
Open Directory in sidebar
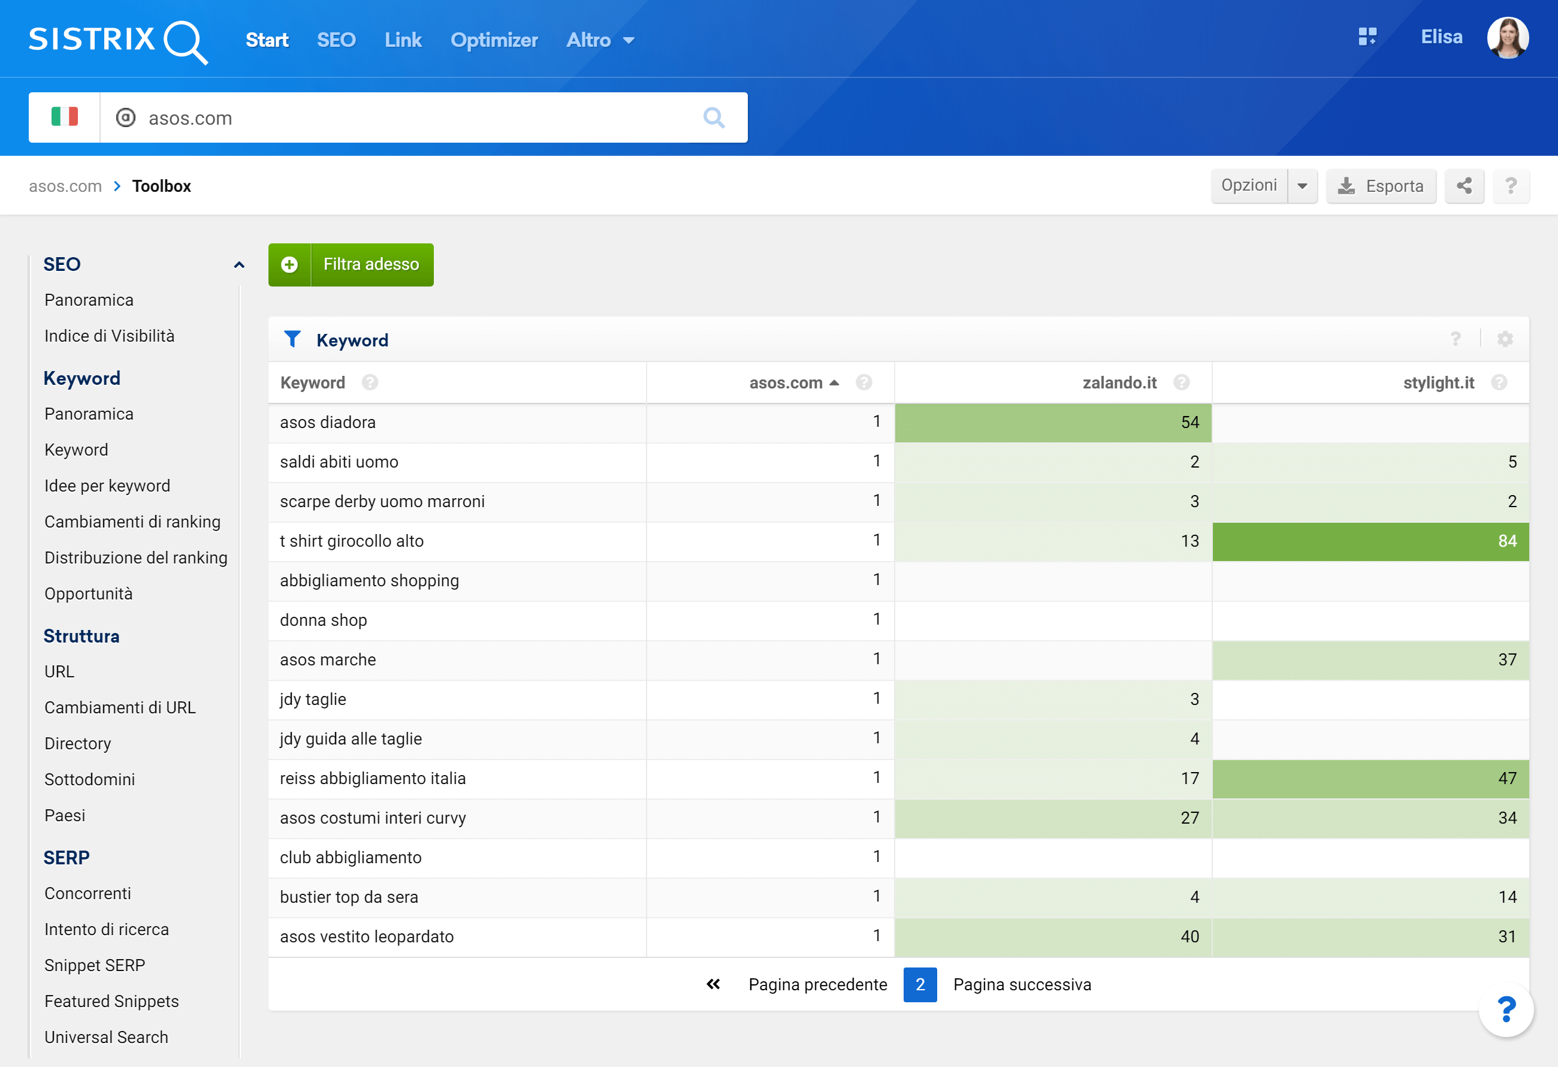(78, 743)
